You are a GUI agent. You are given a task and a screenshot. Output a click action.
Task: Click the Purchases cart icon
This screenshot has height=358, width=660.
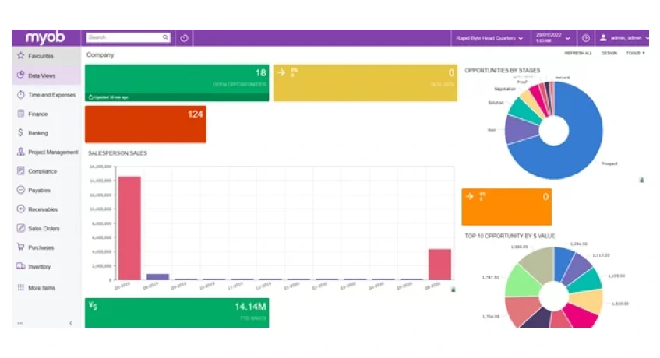pyautogui.click(x=20, y=247)
